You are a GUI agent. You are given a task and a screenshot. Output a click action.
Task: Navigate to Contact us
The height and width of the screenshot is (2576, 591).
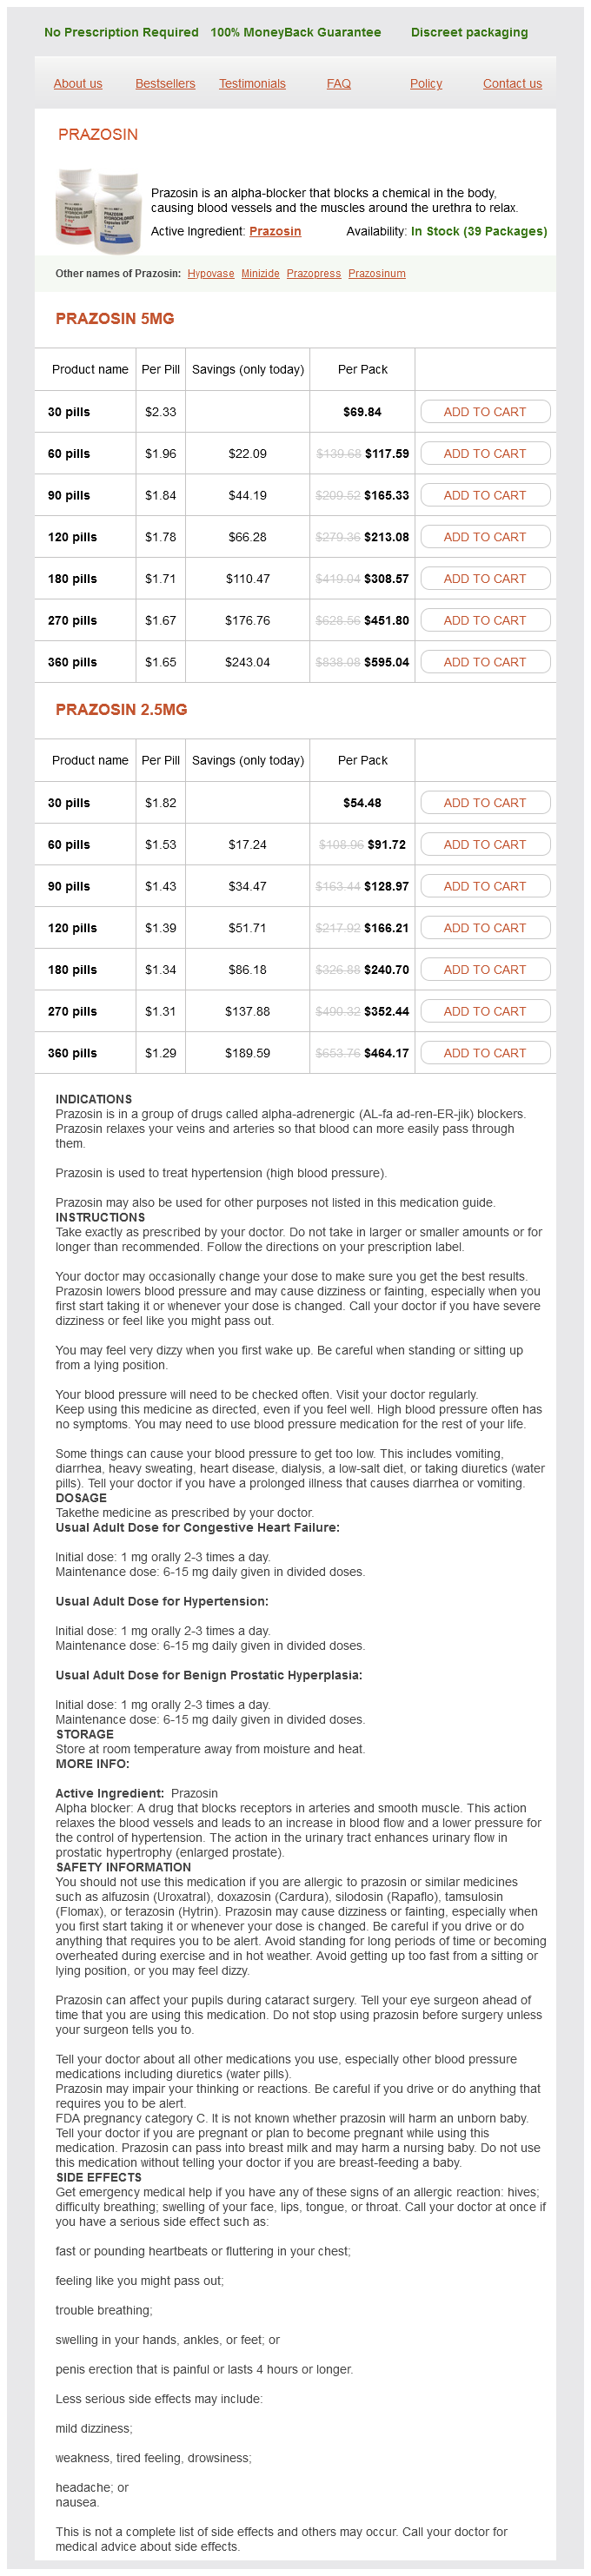pyautogui.click(x=512, y=84)
